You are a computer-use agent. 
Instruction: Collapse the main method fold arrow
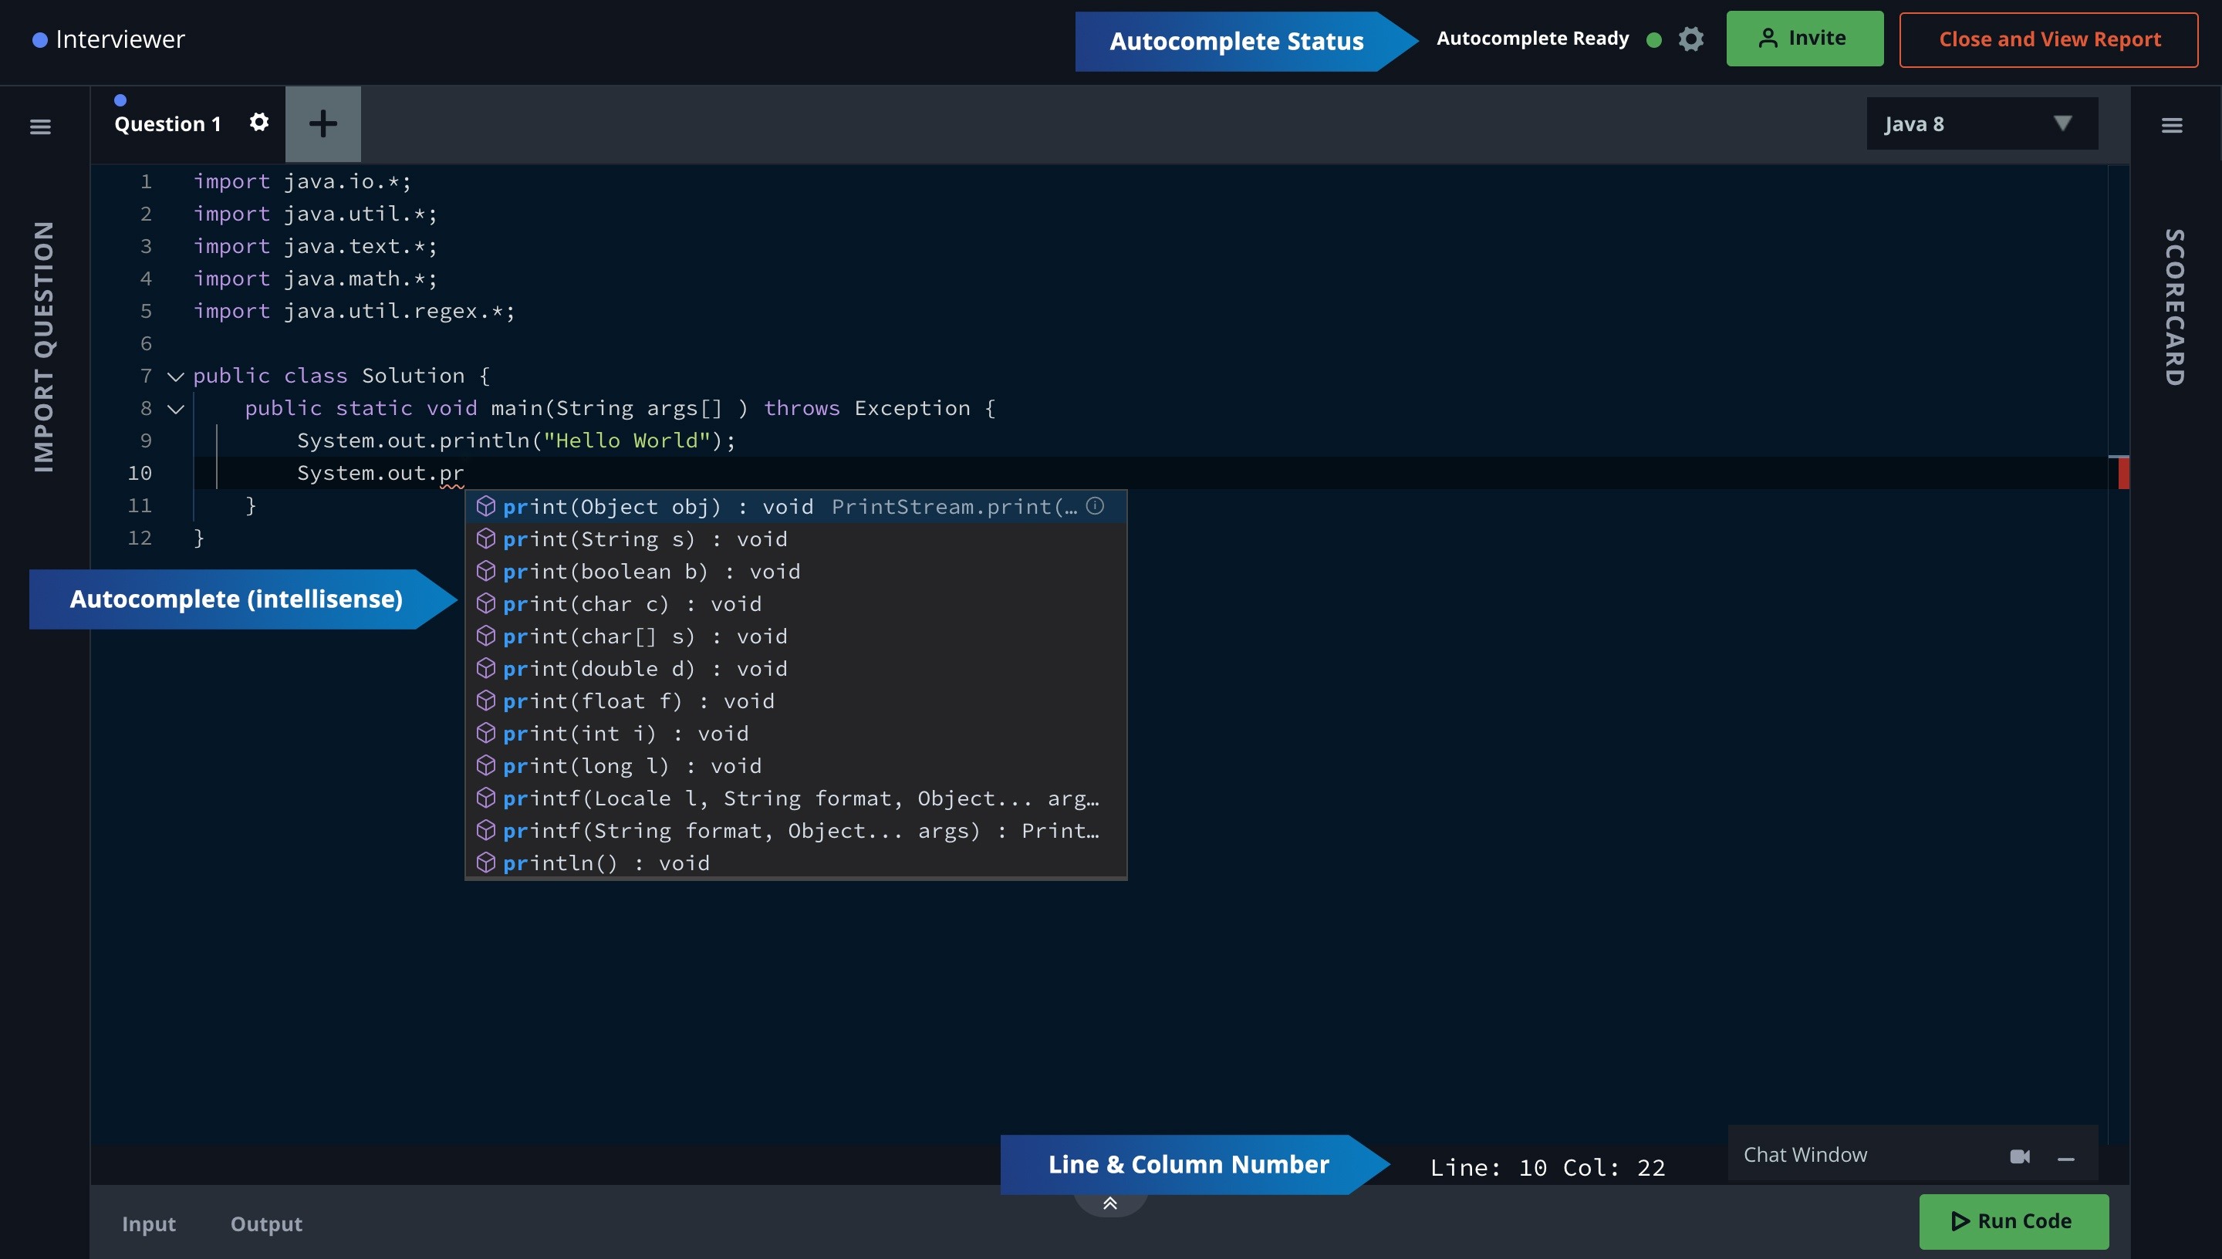click(x=175, y=409)
